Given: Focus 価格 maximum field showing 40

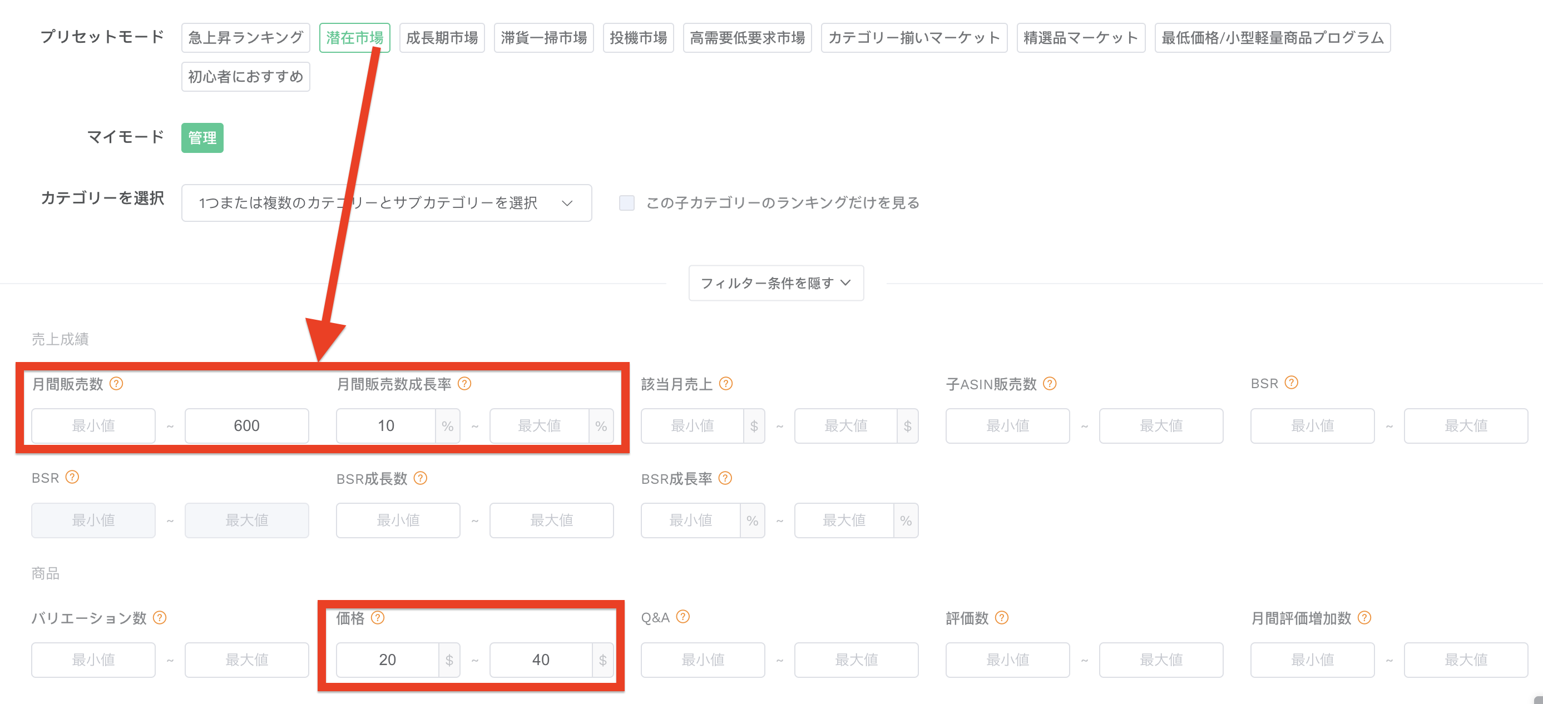Looking at the screenshot, I should click(541, 660).
